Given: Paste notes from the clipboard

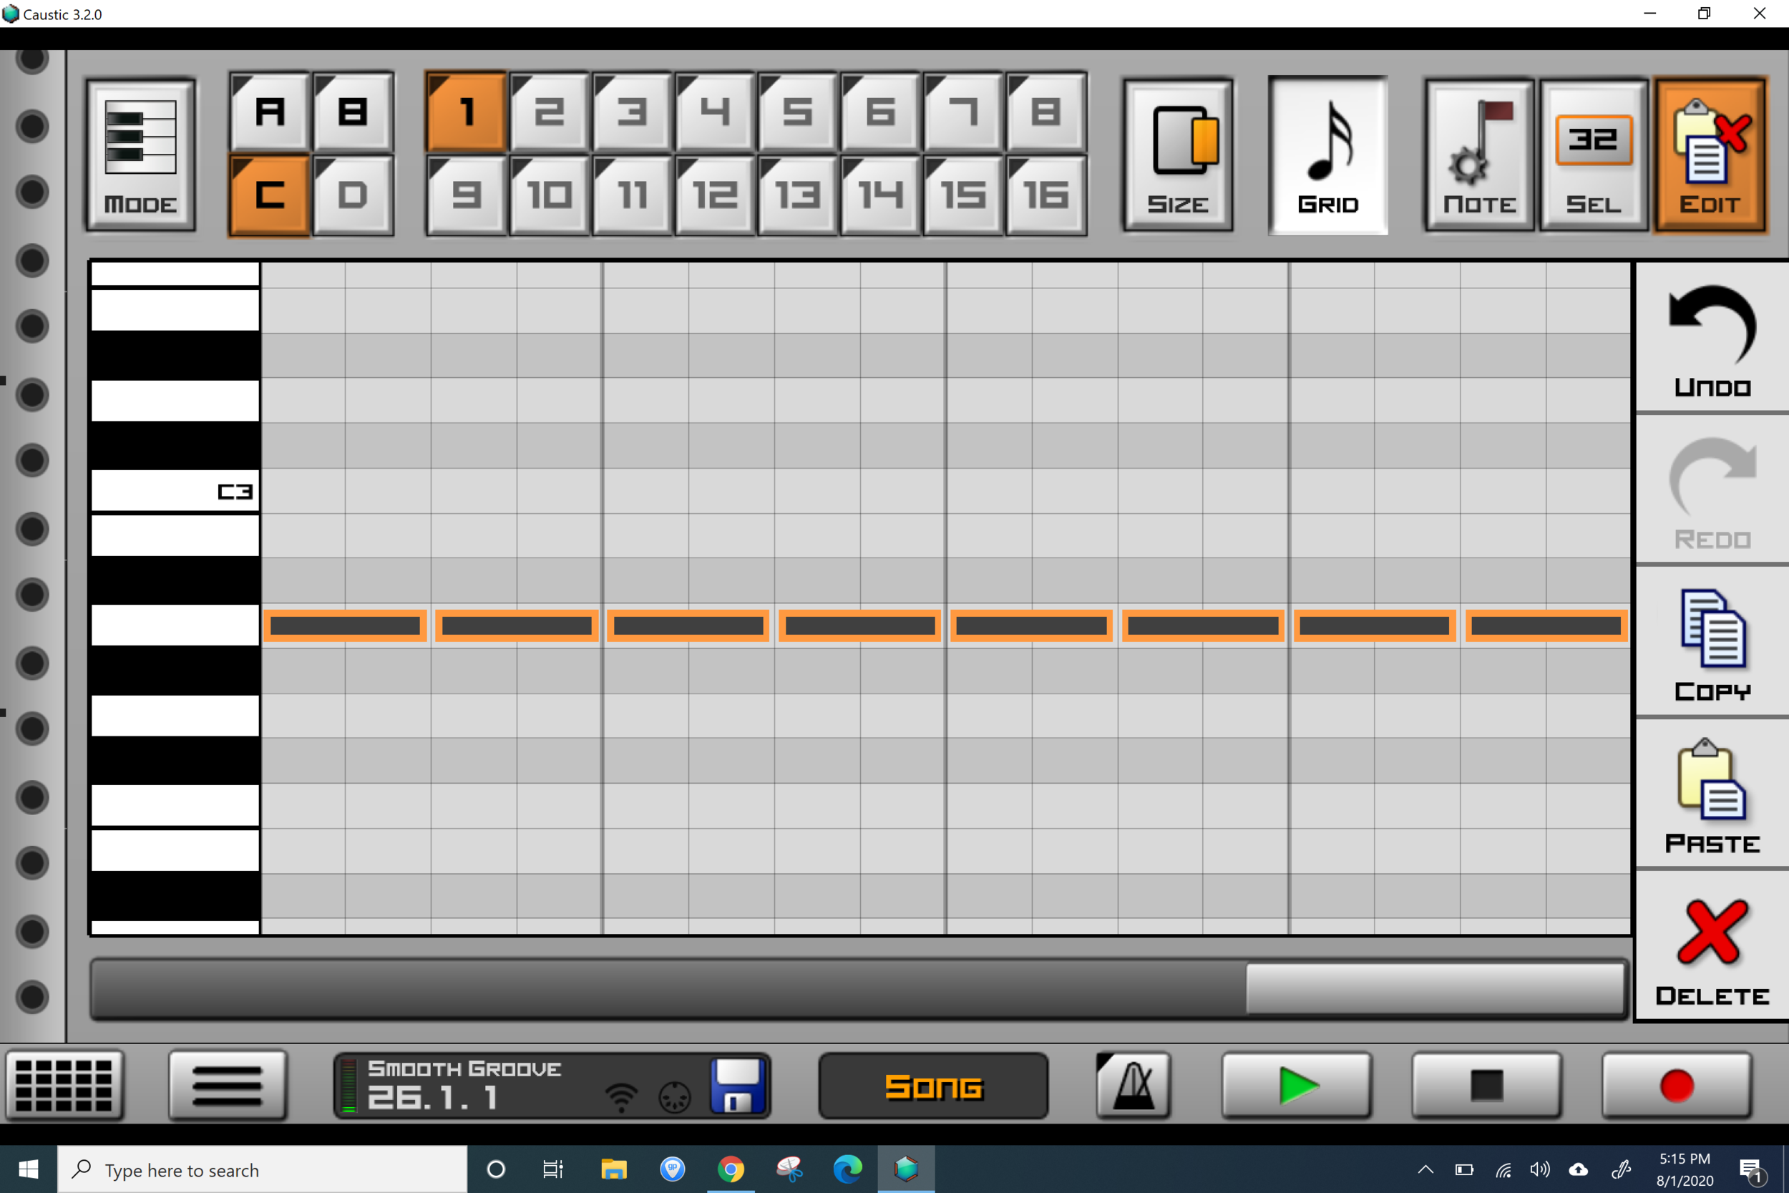Looking at the screenshot, I should 1712,795.
